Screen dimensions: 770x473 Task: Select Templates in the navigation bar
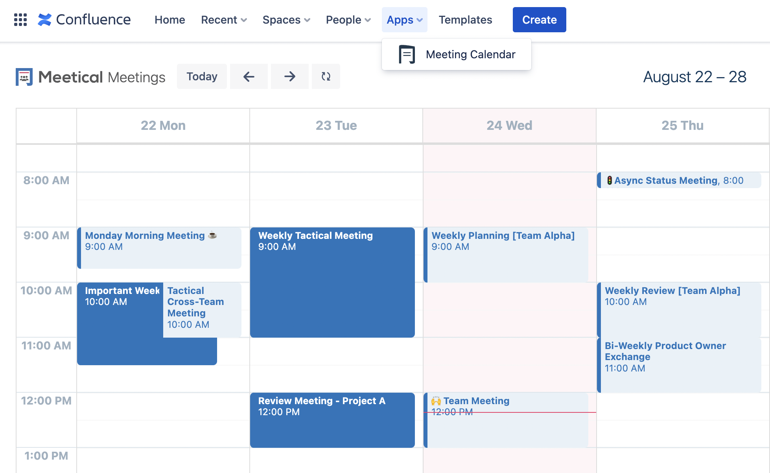[465, 20]
